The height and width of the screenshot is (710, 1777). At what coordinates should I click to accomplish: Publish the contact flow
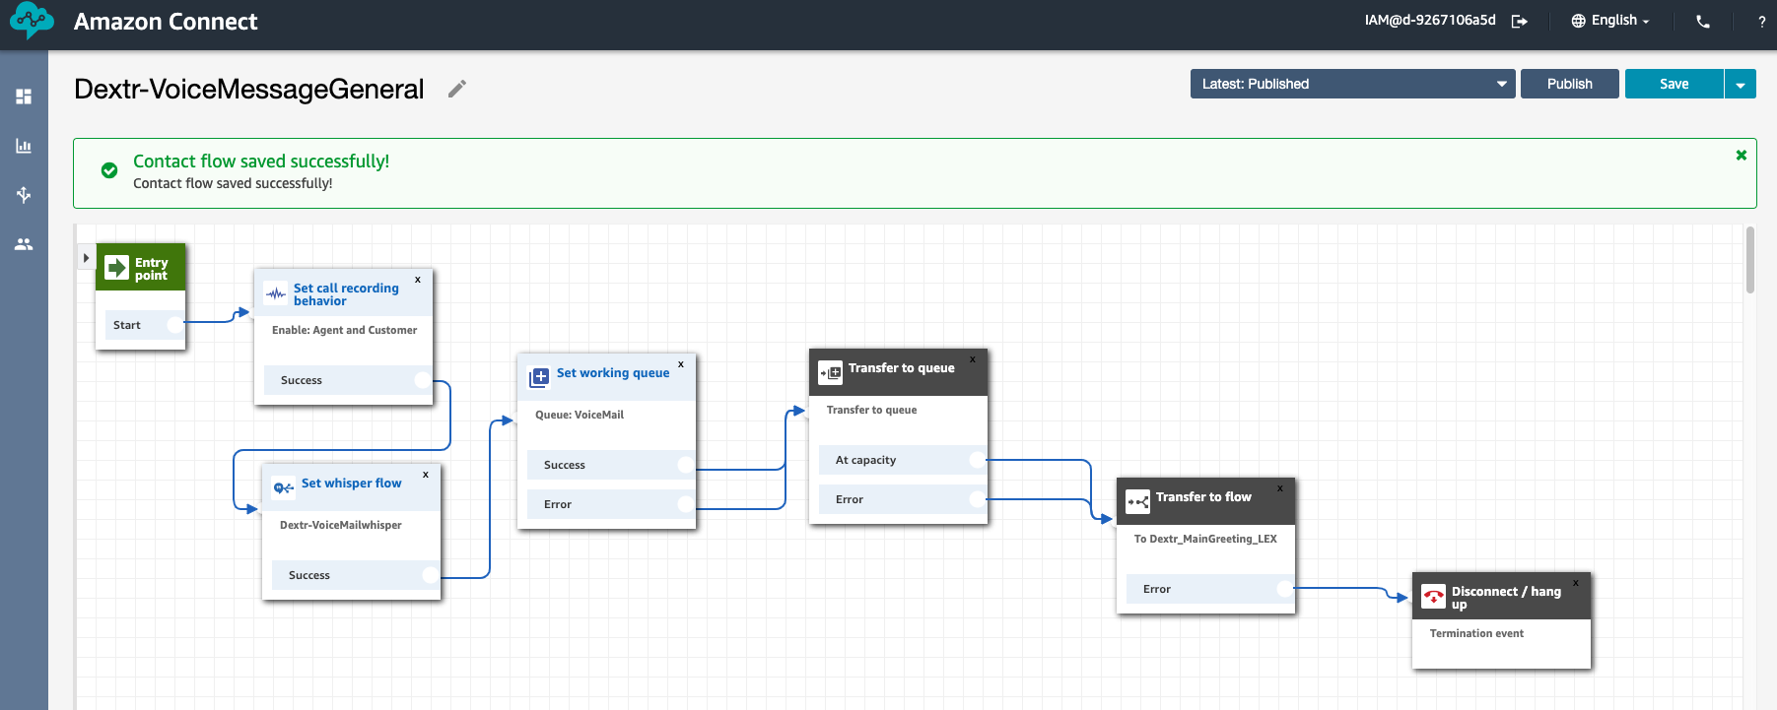point(1569,84)
